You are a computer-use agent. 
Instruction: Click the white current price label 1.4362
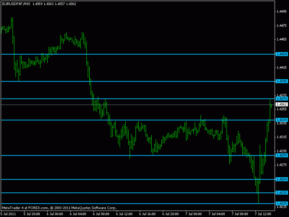click(x=282, y=105)
